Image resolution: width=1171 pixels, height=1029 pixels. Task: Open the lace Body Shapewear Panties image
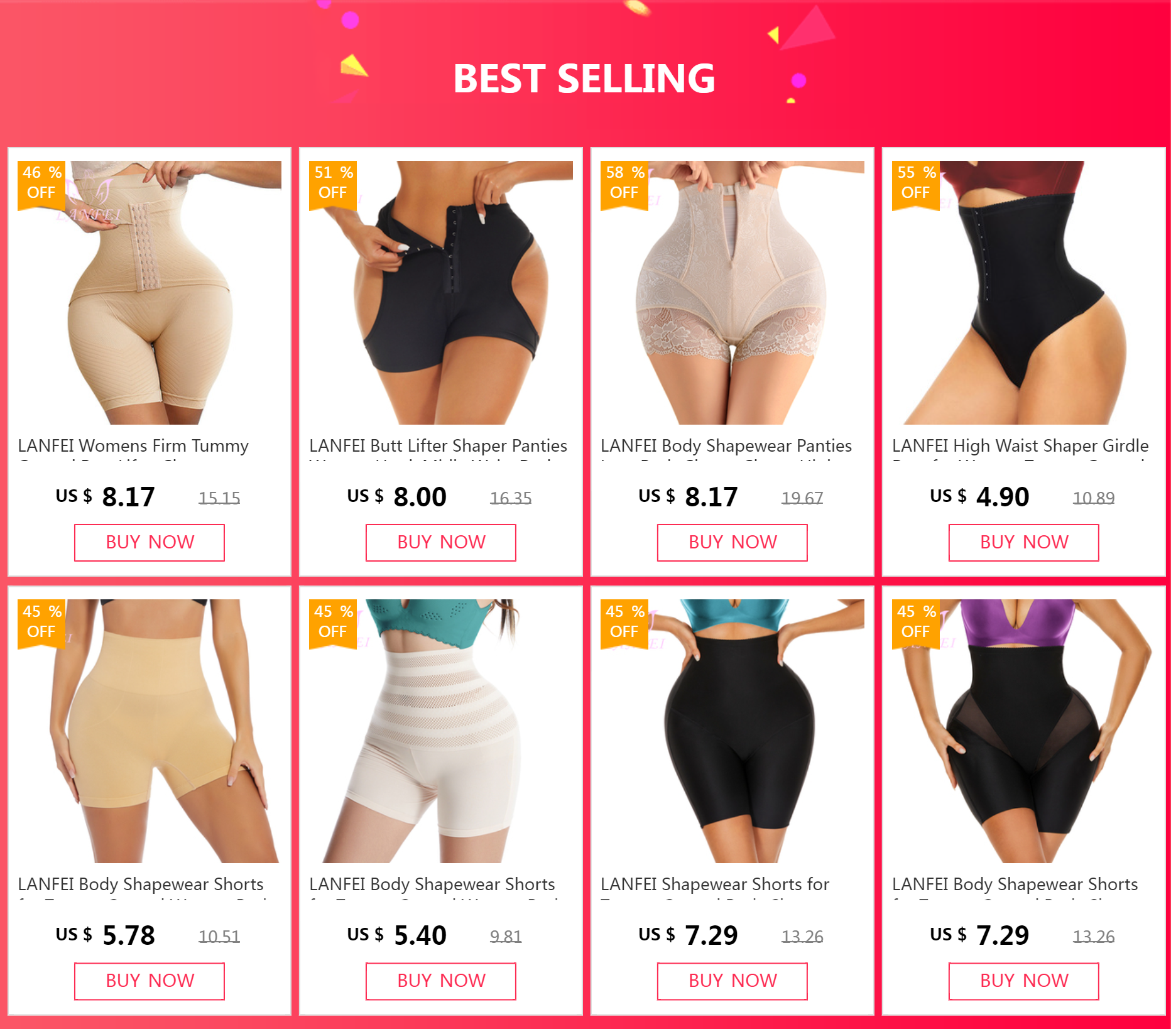click(733, 293)
